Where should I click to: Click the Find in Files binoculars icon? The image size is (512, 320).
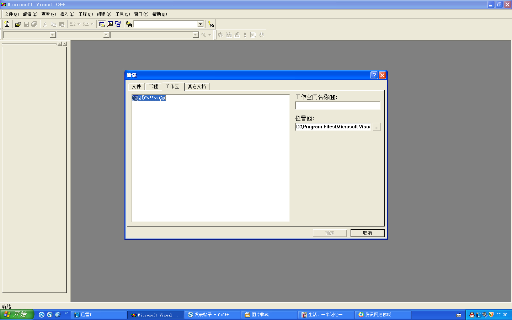(129, 24)
